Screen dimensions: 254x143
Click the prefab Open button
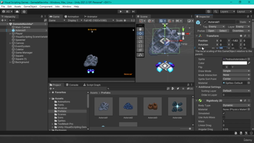pos(211,31)
